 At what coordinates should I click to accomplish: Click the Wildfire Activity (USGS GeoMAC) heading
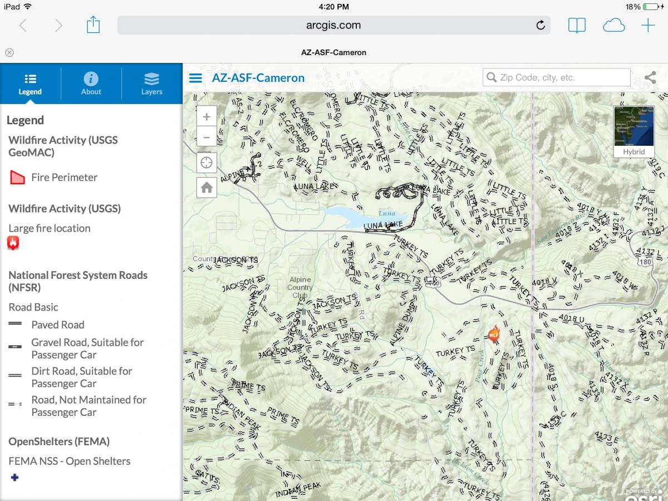pos(63,146)
